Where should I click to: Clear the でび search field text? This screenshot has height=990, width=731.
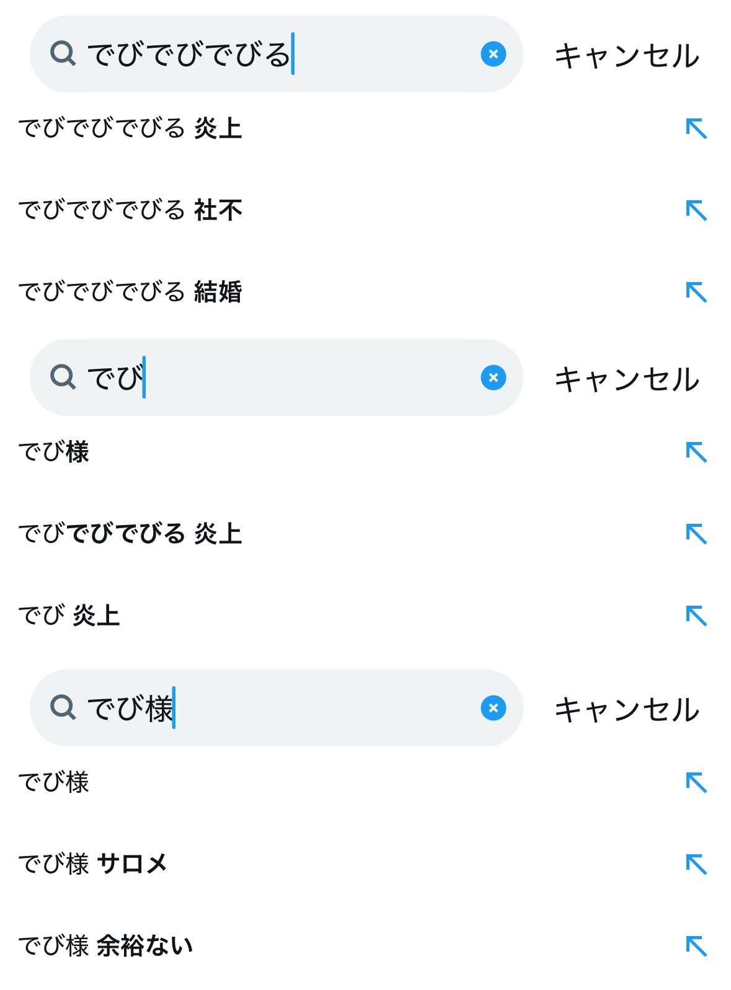click(493, 378)
